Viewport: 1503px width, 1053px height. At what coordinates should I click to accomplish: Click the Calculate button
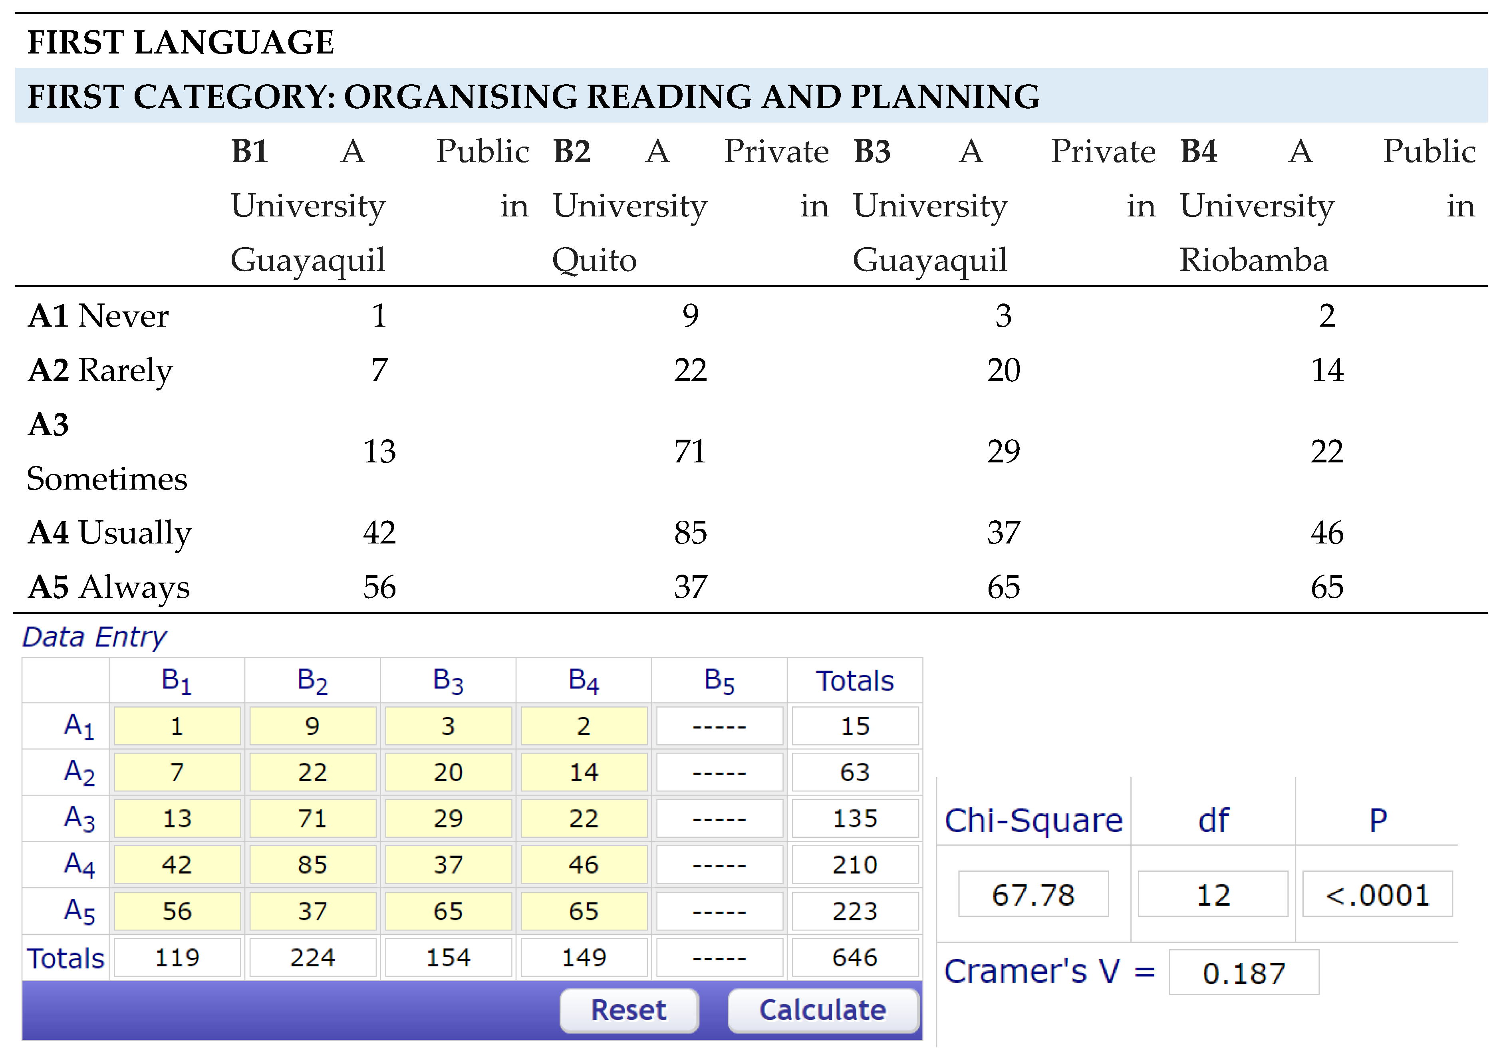pos(823,1010)
